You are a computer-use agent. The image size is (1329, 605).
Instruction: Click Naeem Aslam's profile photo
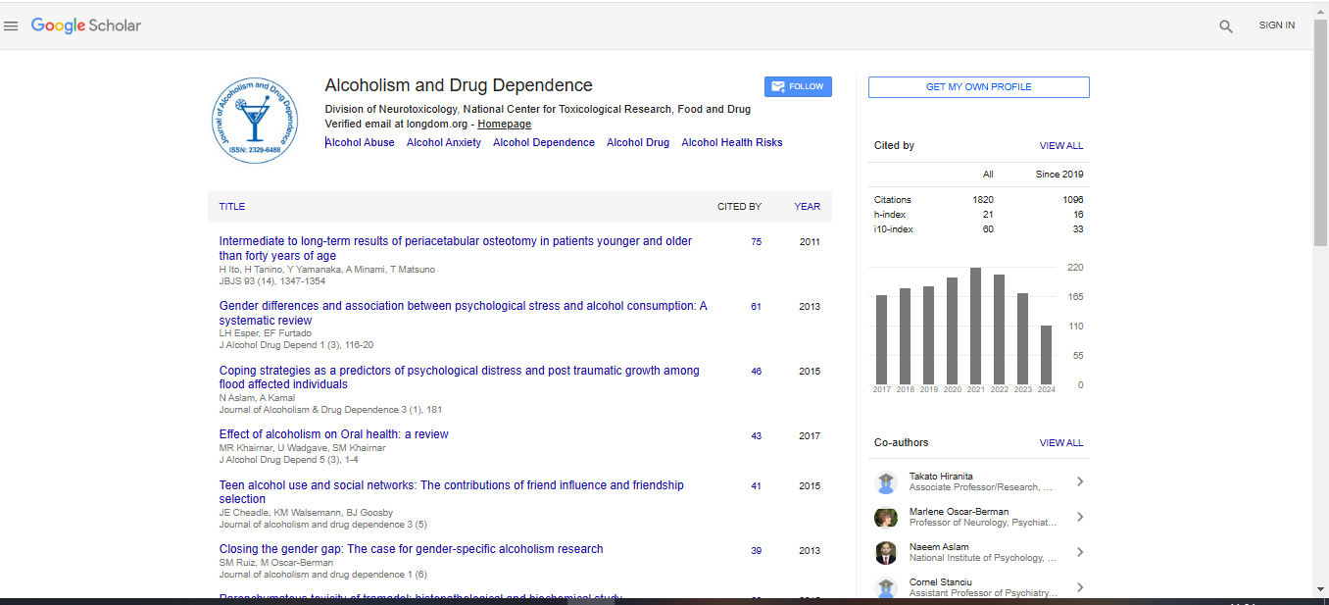886,552
